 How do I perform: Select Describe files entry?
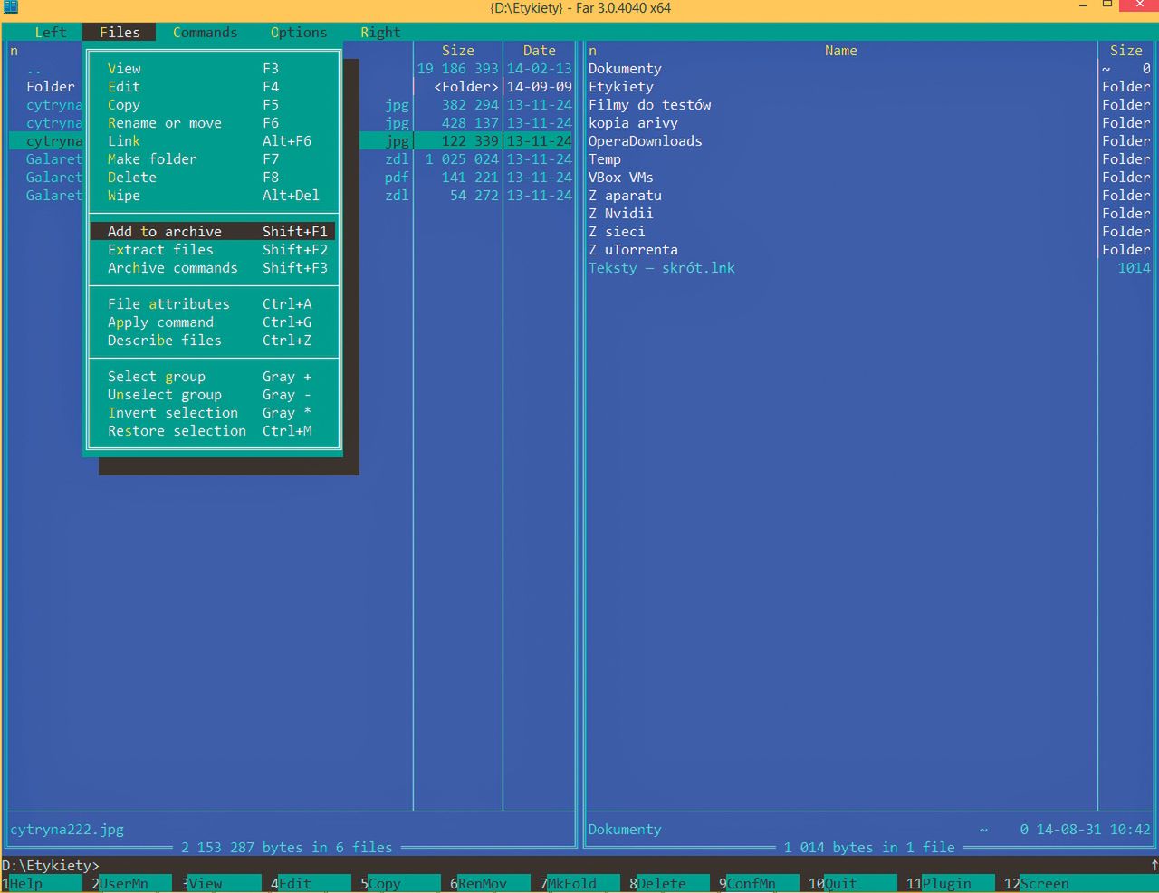click(213, 340)
